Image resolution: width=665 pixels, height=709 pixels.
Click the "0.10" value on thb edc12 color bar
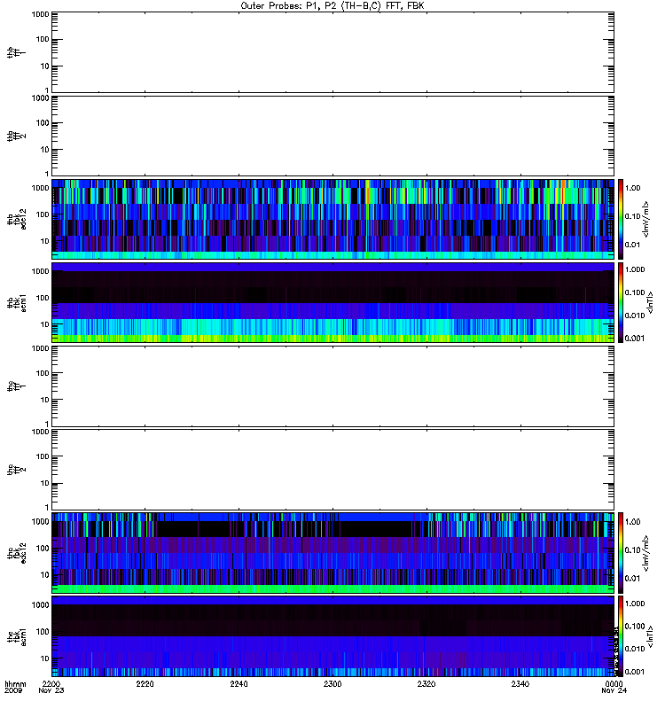[633, 216]
